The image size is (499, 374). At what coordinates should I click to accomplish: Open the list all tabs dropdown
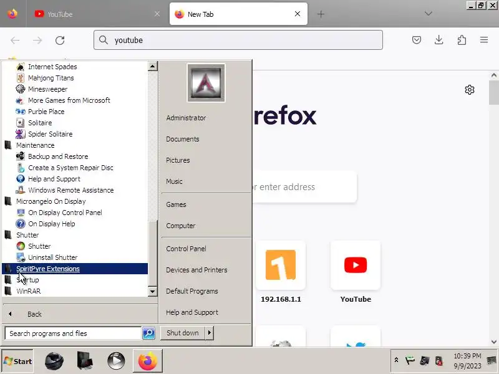[429, 14]
